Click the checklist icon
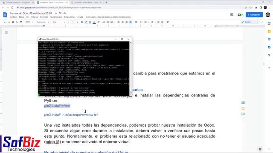The width and height of the screenshot is (273, 153). point(141,22)
